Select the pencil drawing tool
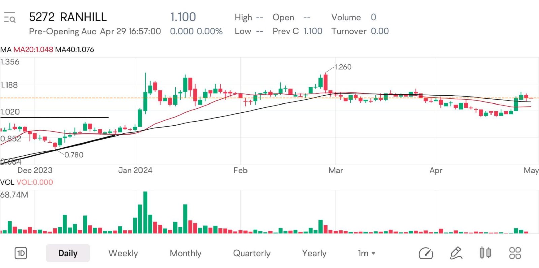The width and height of the screenshot is (539, 268). coord(456,253)
